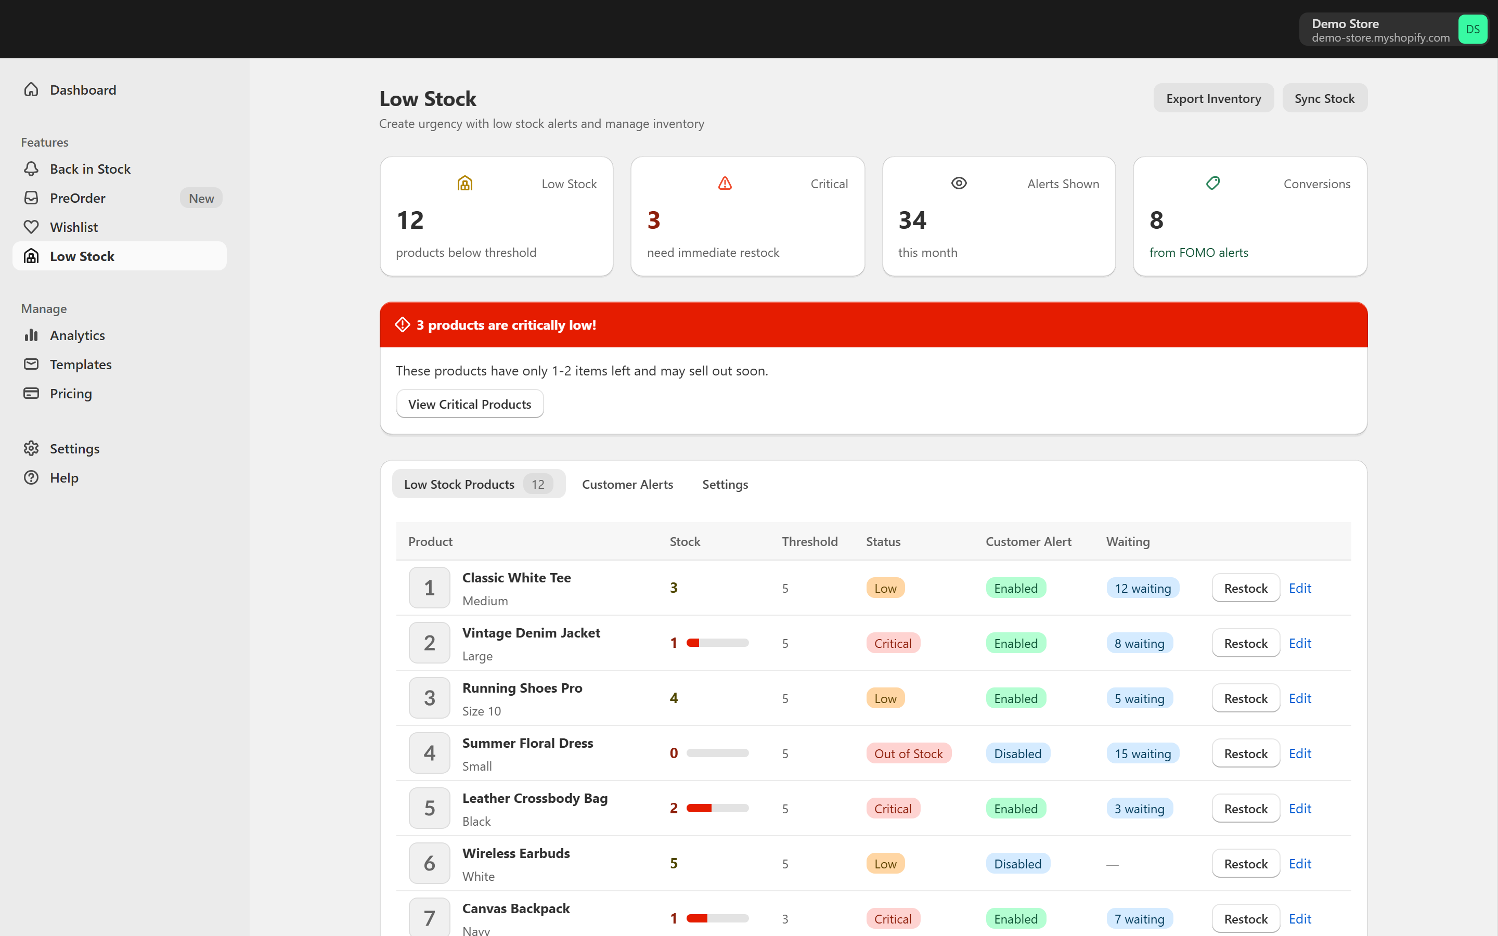Click the Wireless Earbuds thumbnail
1498x936 pixels.
point(429,863)
